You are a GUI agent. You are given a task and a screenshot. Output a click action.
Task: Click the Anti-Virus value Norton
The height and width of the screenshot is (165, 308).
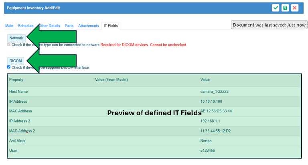click(x=206, y=141)
